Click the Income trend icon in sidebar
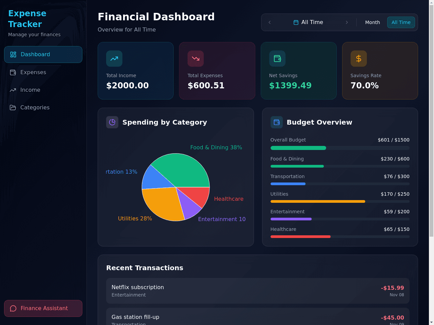The image size is (434, 325). (13, 90)
